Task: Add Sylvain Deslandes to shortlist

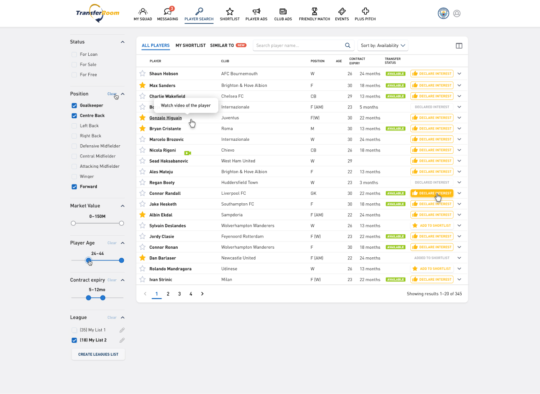Action: click(x=432, y=225)
